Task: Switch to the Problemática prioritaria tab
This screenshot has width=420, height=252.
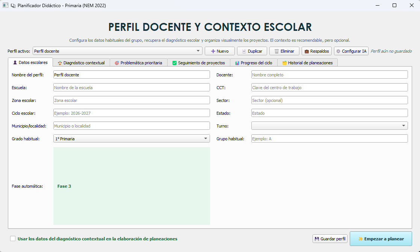Action: 139,63
